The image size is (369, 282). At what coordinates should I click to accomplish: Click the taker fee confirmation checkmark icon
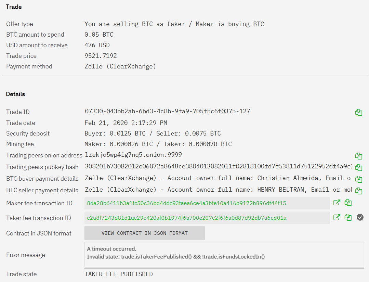[360, 217]
